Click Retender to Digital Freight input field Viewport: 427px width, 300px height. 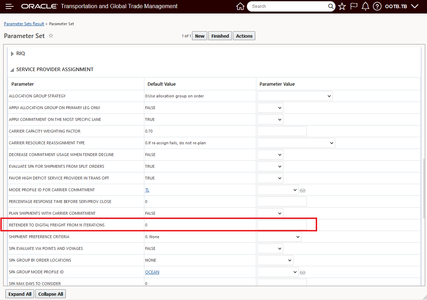[282, 225]
